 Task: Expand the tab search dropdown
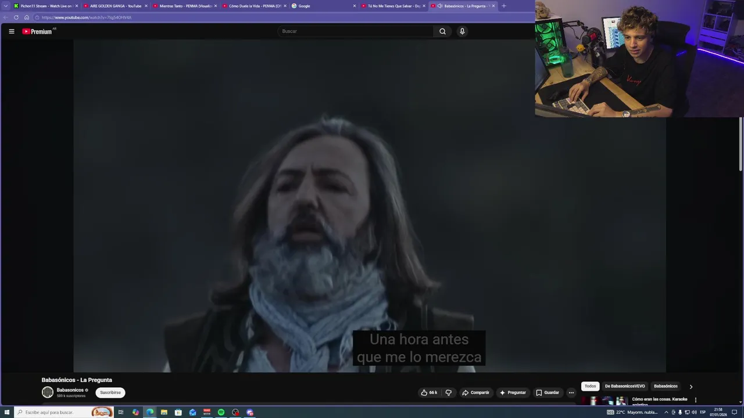(6, 6)
